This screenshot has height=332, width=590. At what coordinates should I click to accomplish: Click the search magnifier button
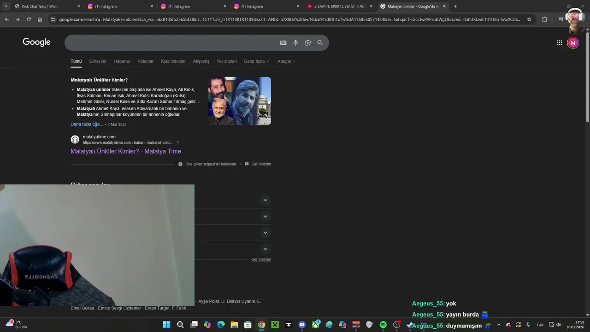pos(320,43)
